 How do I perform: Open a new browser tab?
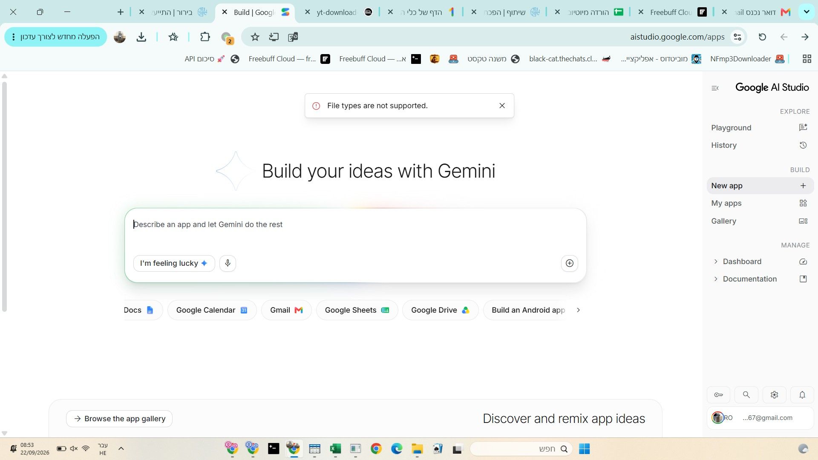[x=121, y=12]
